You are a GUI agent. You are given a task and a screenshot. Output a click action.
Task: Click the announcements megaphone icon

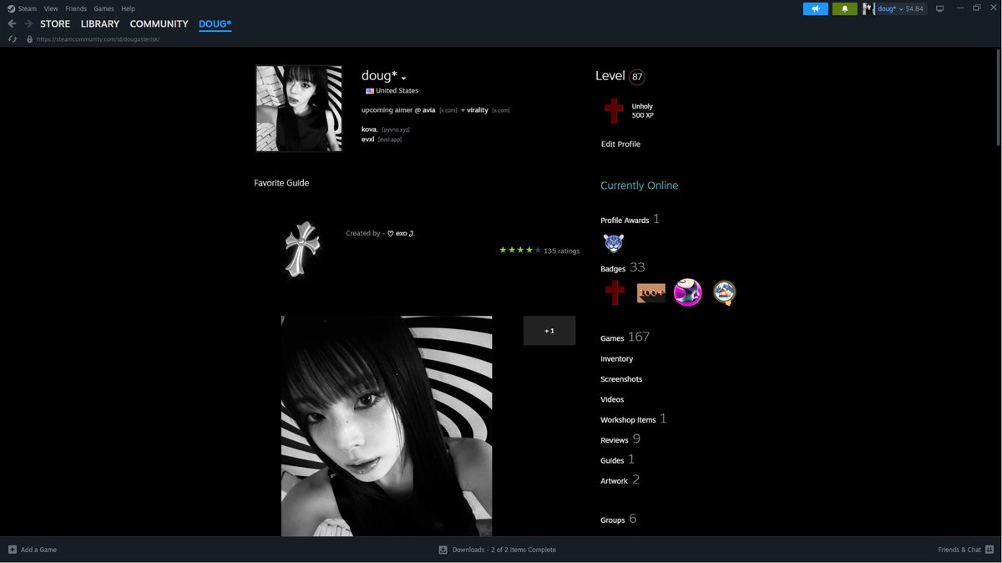tap(816, 8)
